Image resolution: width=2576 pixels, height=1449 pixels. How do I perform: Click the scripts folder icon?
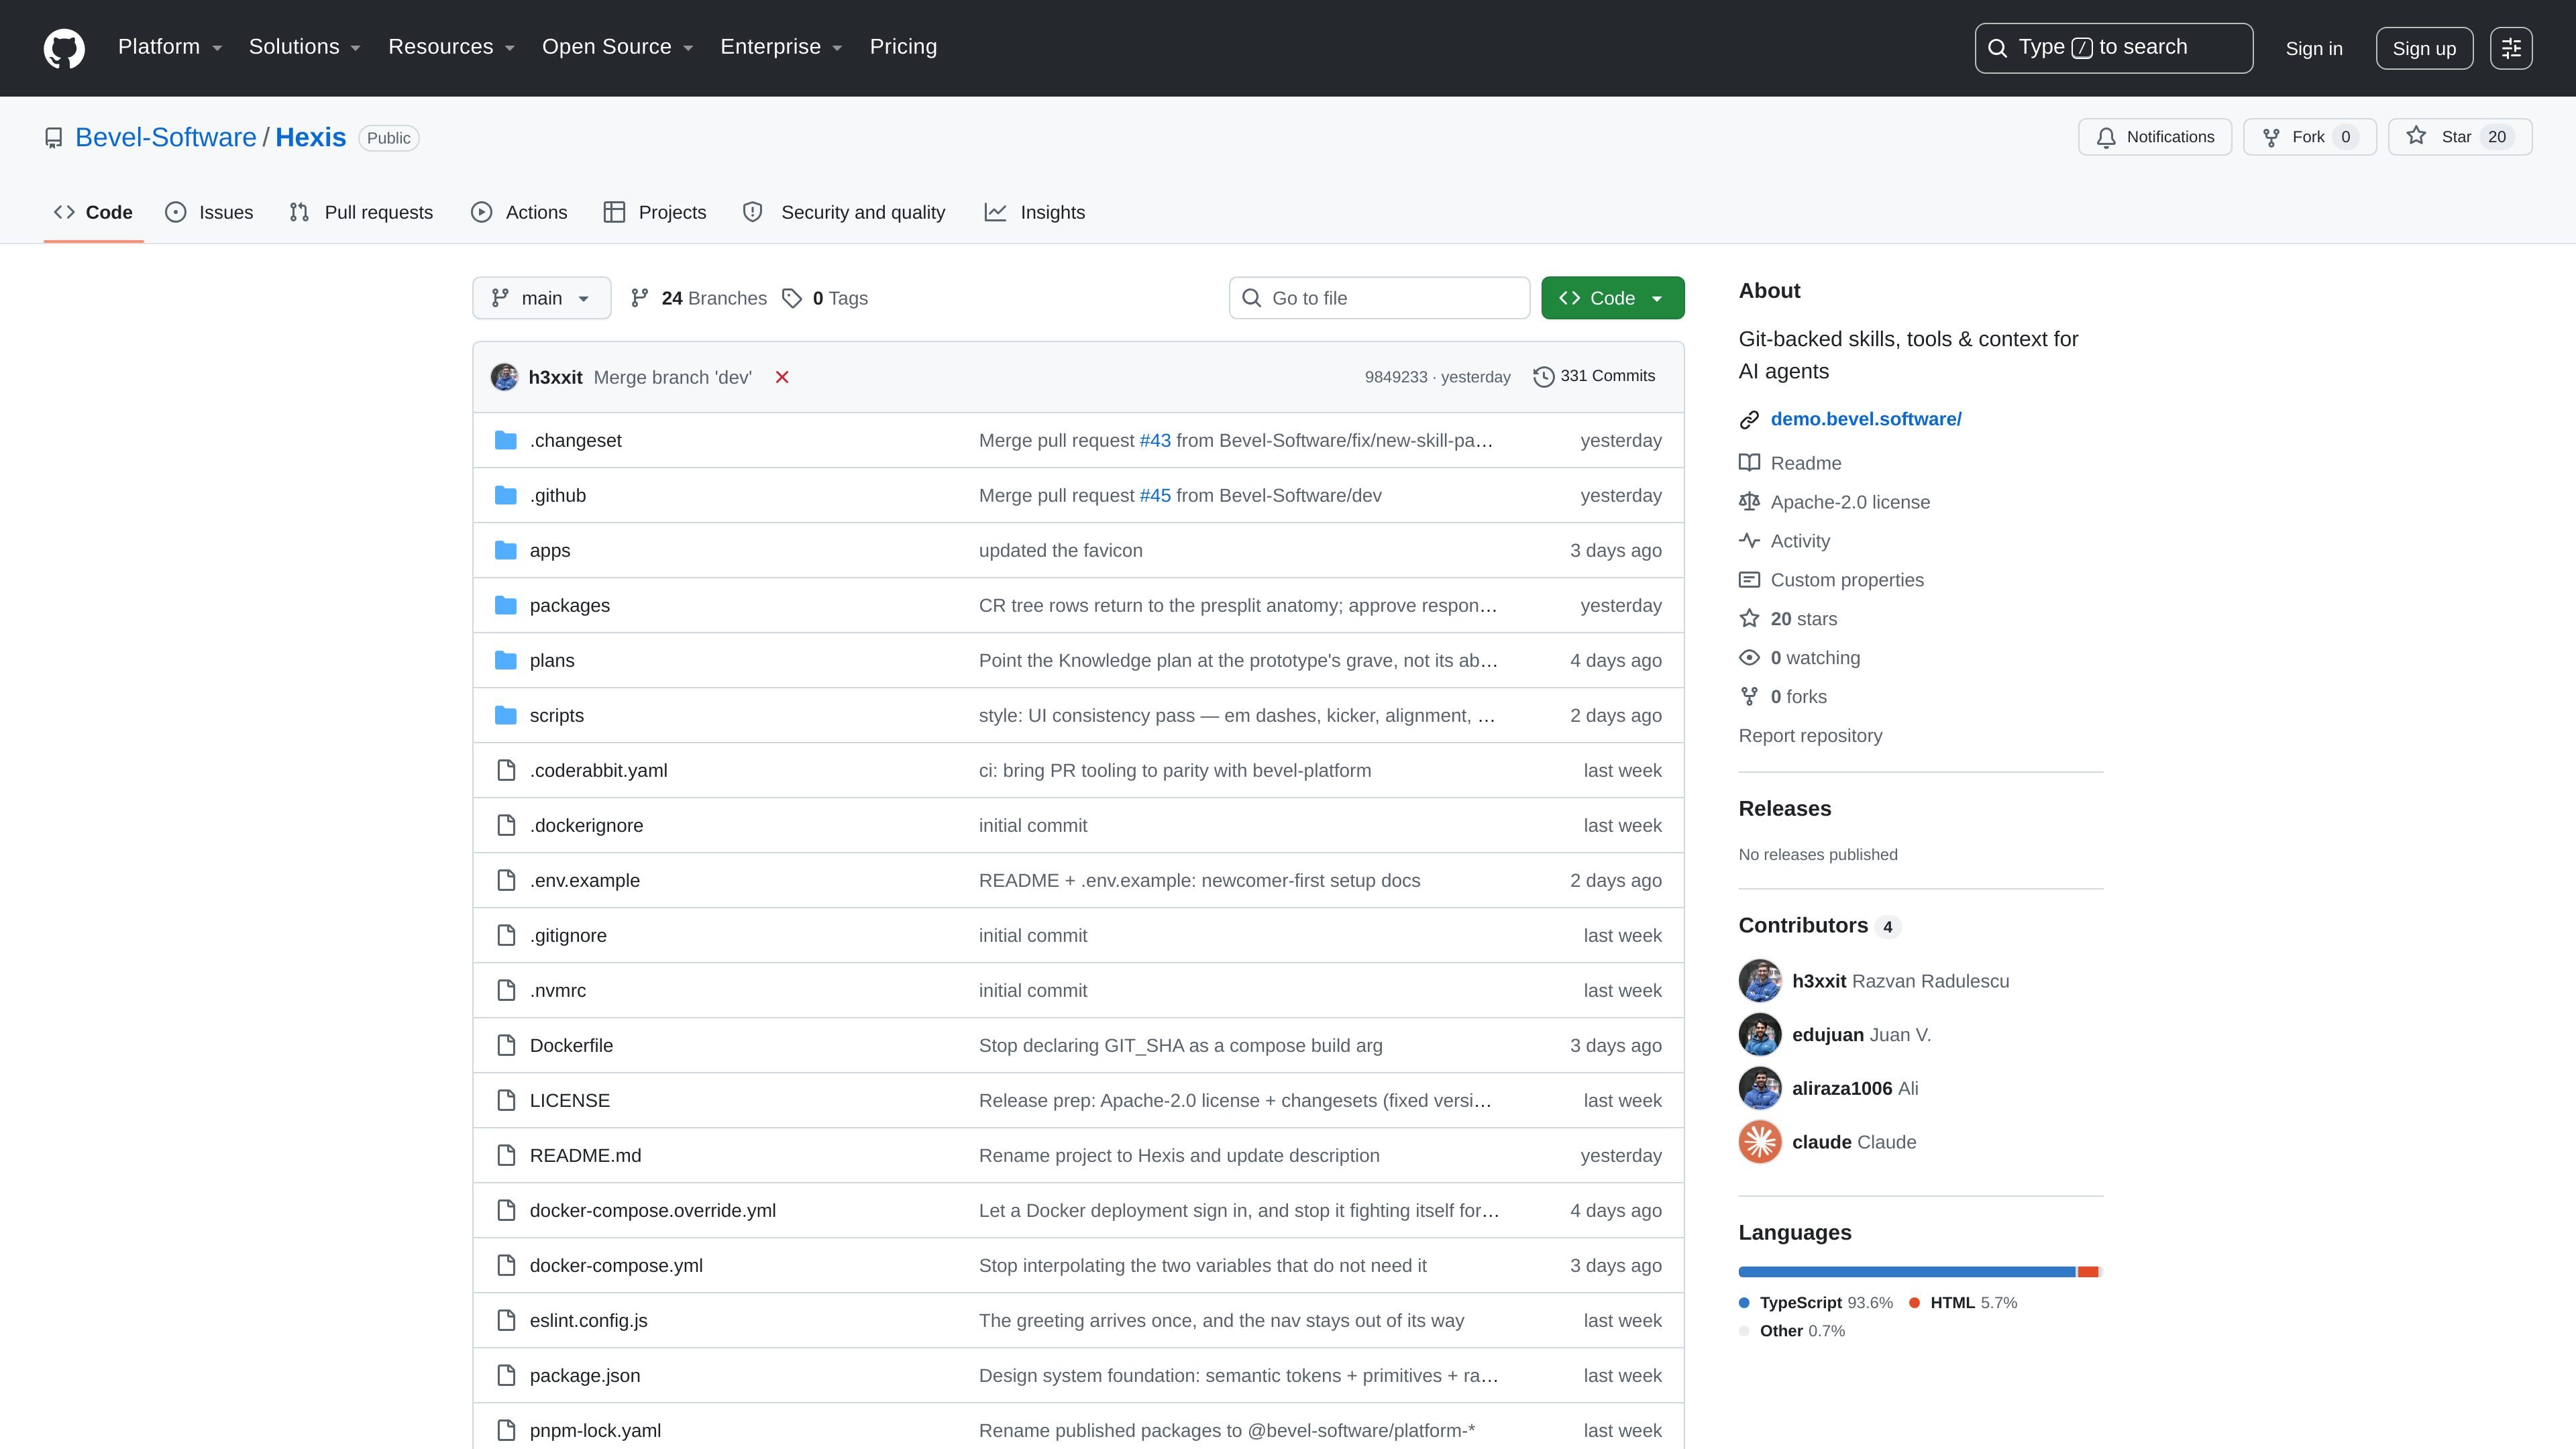pyautogui.click(x=506, y=715)
